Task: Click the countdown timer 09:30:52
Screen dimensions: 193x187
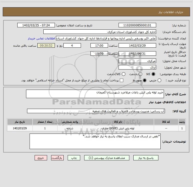Action: 46,45
